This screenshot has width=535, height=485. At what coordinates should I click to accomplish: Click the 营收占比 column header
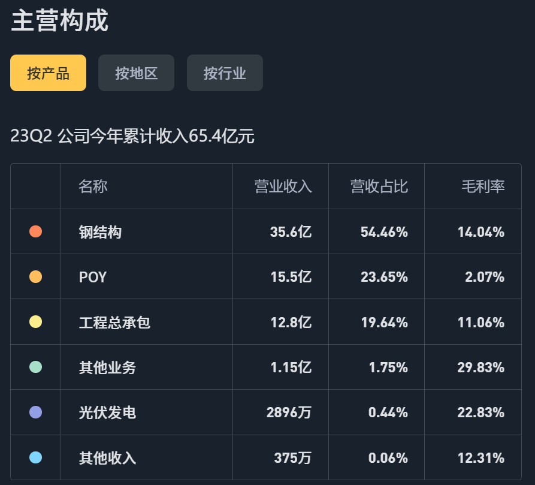(x=379, y=186)
